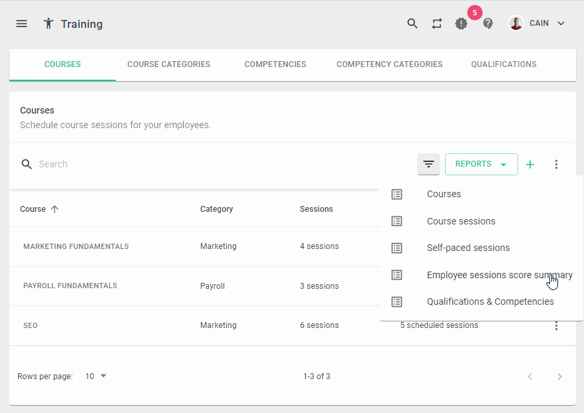Open the Competency Categories tab
The width and height of the screenshot is (584, 413).
[x=390, y=64]
